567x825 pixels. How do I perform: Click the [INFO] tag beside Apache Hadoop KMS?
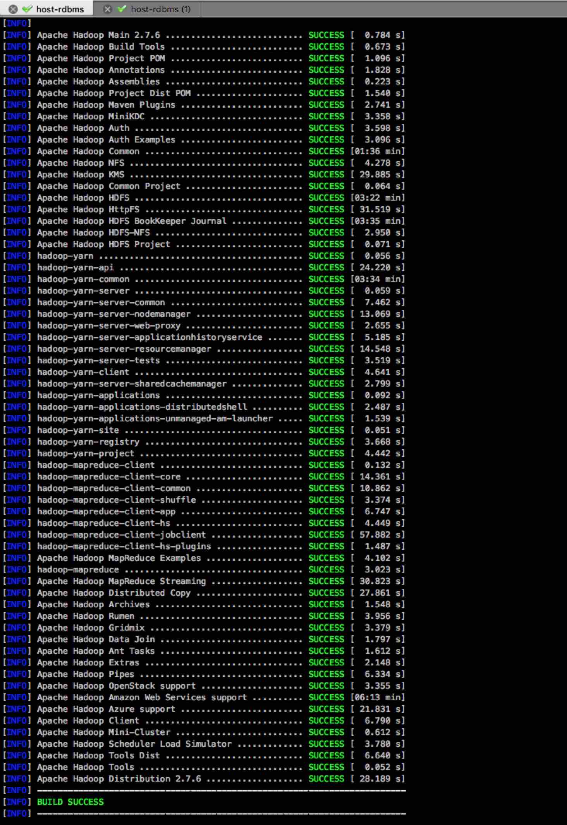[17, 175]
